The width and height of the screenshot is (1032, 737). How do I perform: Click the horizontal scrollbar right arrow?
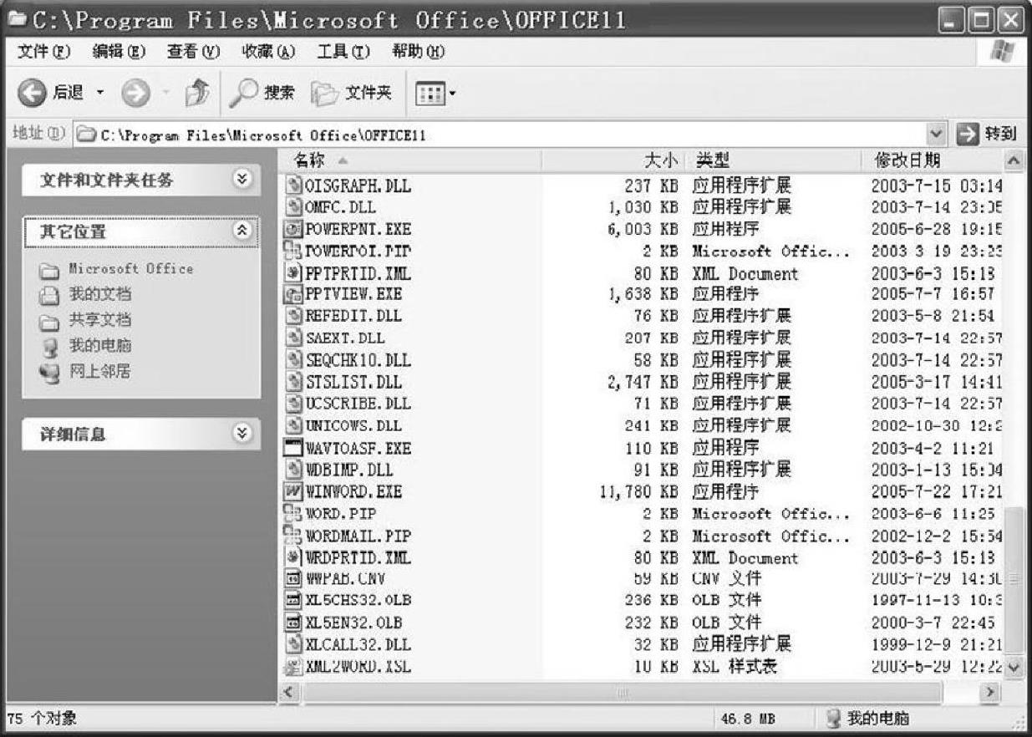point(991,692)
